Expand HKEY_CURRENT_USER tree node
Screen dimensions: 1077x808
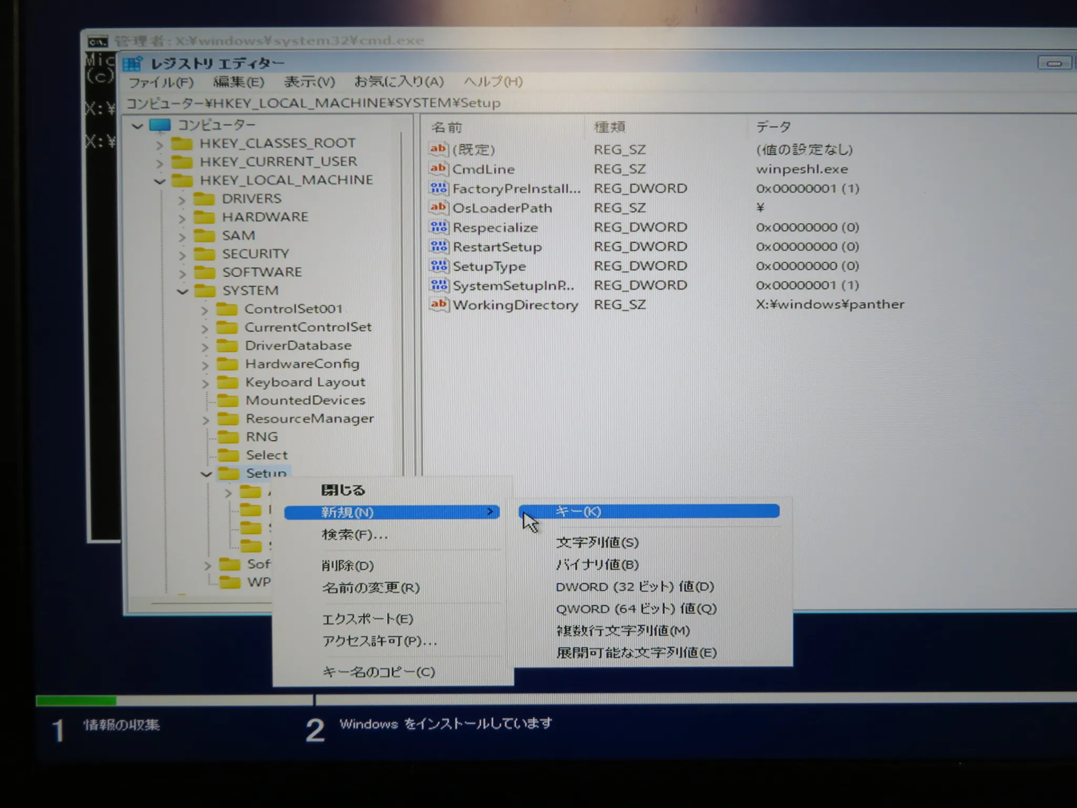159,163
